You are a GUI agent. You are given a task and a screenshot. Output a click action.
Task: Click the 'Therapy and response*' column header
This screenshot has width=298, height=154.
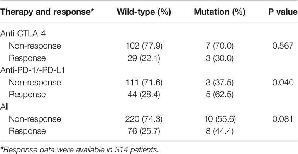point(47,12)
